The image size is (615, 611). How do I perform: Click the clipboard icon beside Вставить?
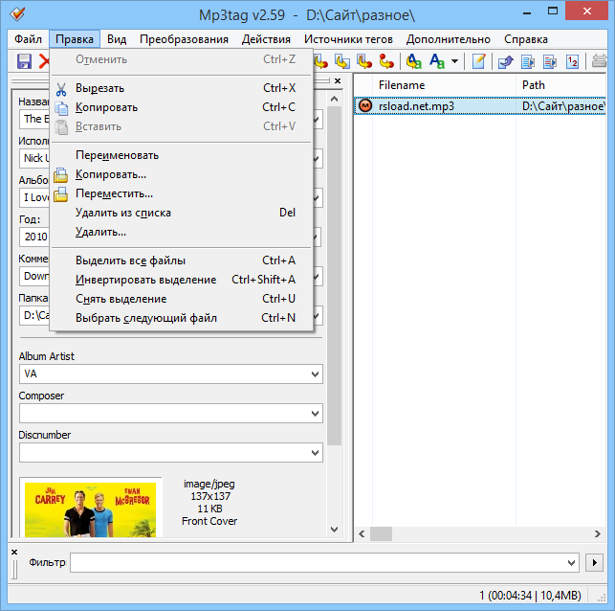coord(61,127)
